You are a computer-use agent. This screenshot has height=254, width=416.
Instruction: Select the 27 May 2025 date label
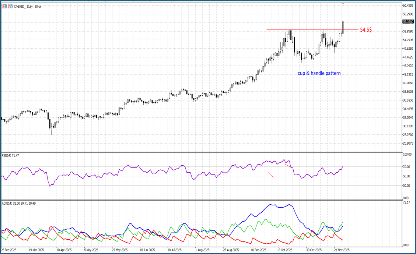click(120, 250)
